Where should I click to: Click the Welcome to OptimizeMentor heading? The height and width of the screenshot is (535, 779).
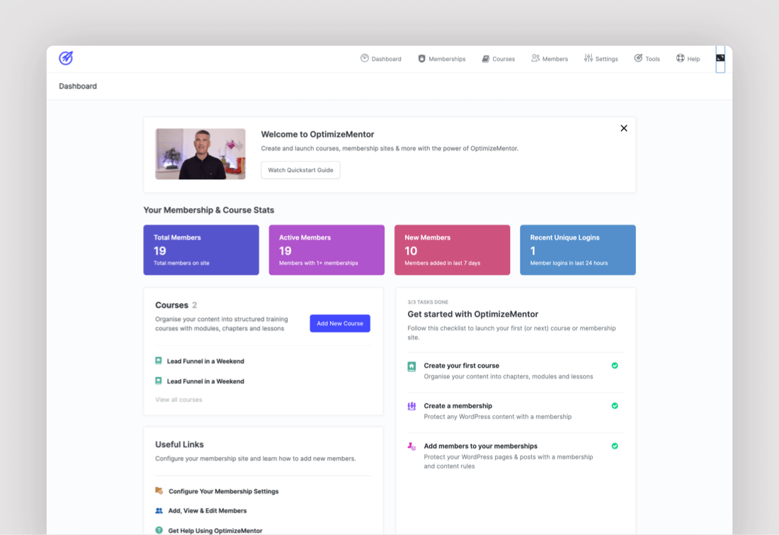(x=317, y=134)
